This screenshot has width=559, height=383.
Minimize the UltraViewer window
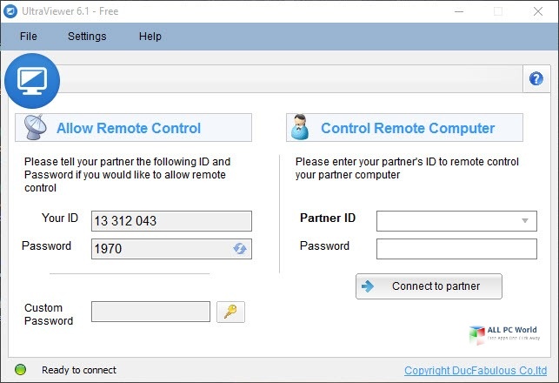coord(459,11)
